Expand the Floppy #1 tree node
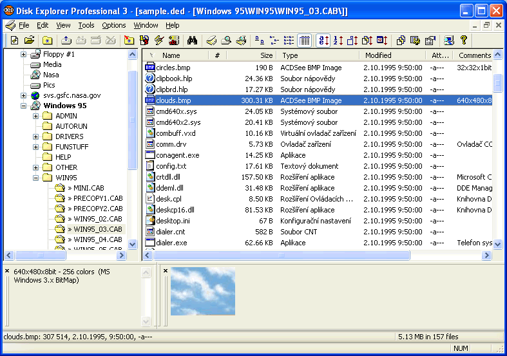The height and width of the screenshot is (356, 507). pos(24,54)
